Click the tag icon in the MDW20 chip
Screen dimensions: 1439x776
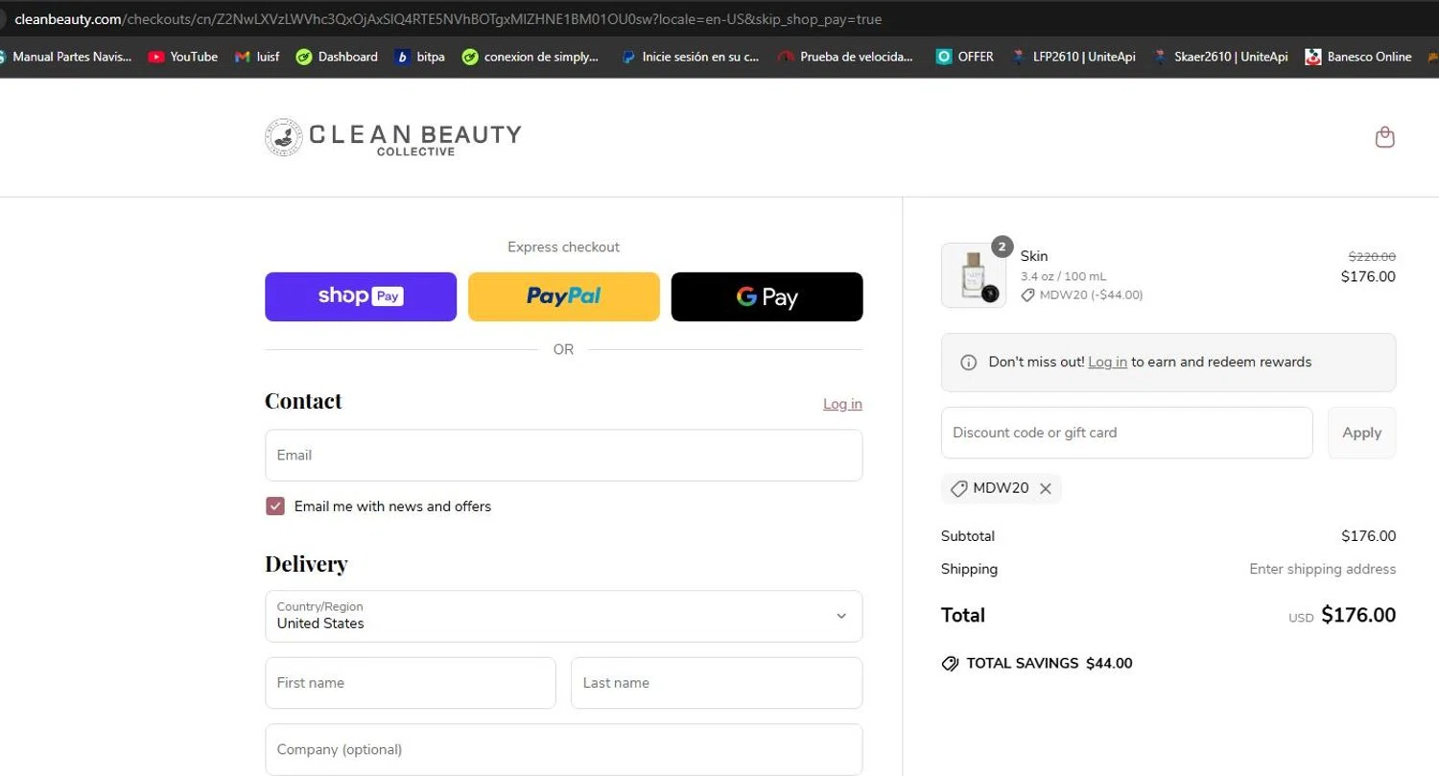point(958,488)
